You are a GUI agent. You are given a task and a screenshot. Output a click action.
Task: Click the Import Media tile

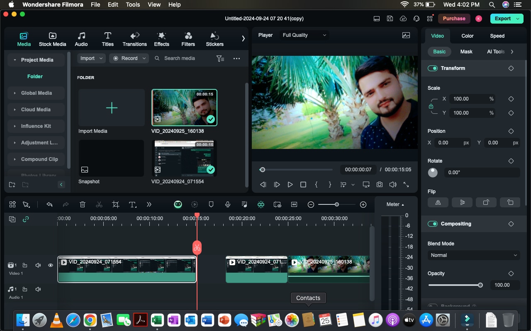click(112, 108)
